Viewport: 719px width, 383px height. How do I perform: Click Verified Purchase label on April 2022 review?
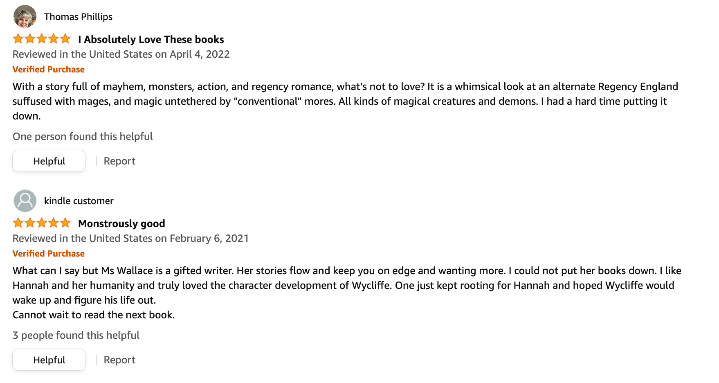pyautogui.click(x=49, y=70)
